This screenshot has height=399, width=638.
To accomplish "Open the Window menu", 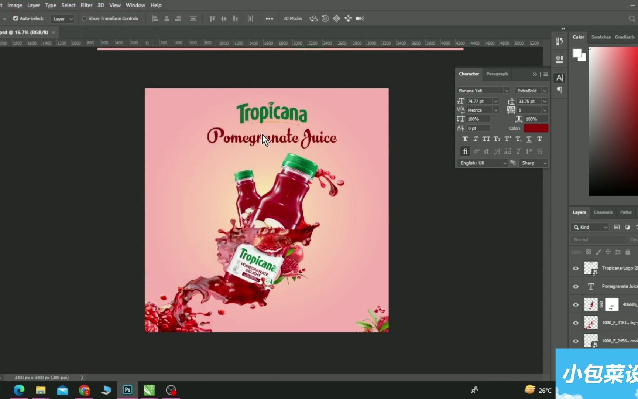I will tap(135, 5).
